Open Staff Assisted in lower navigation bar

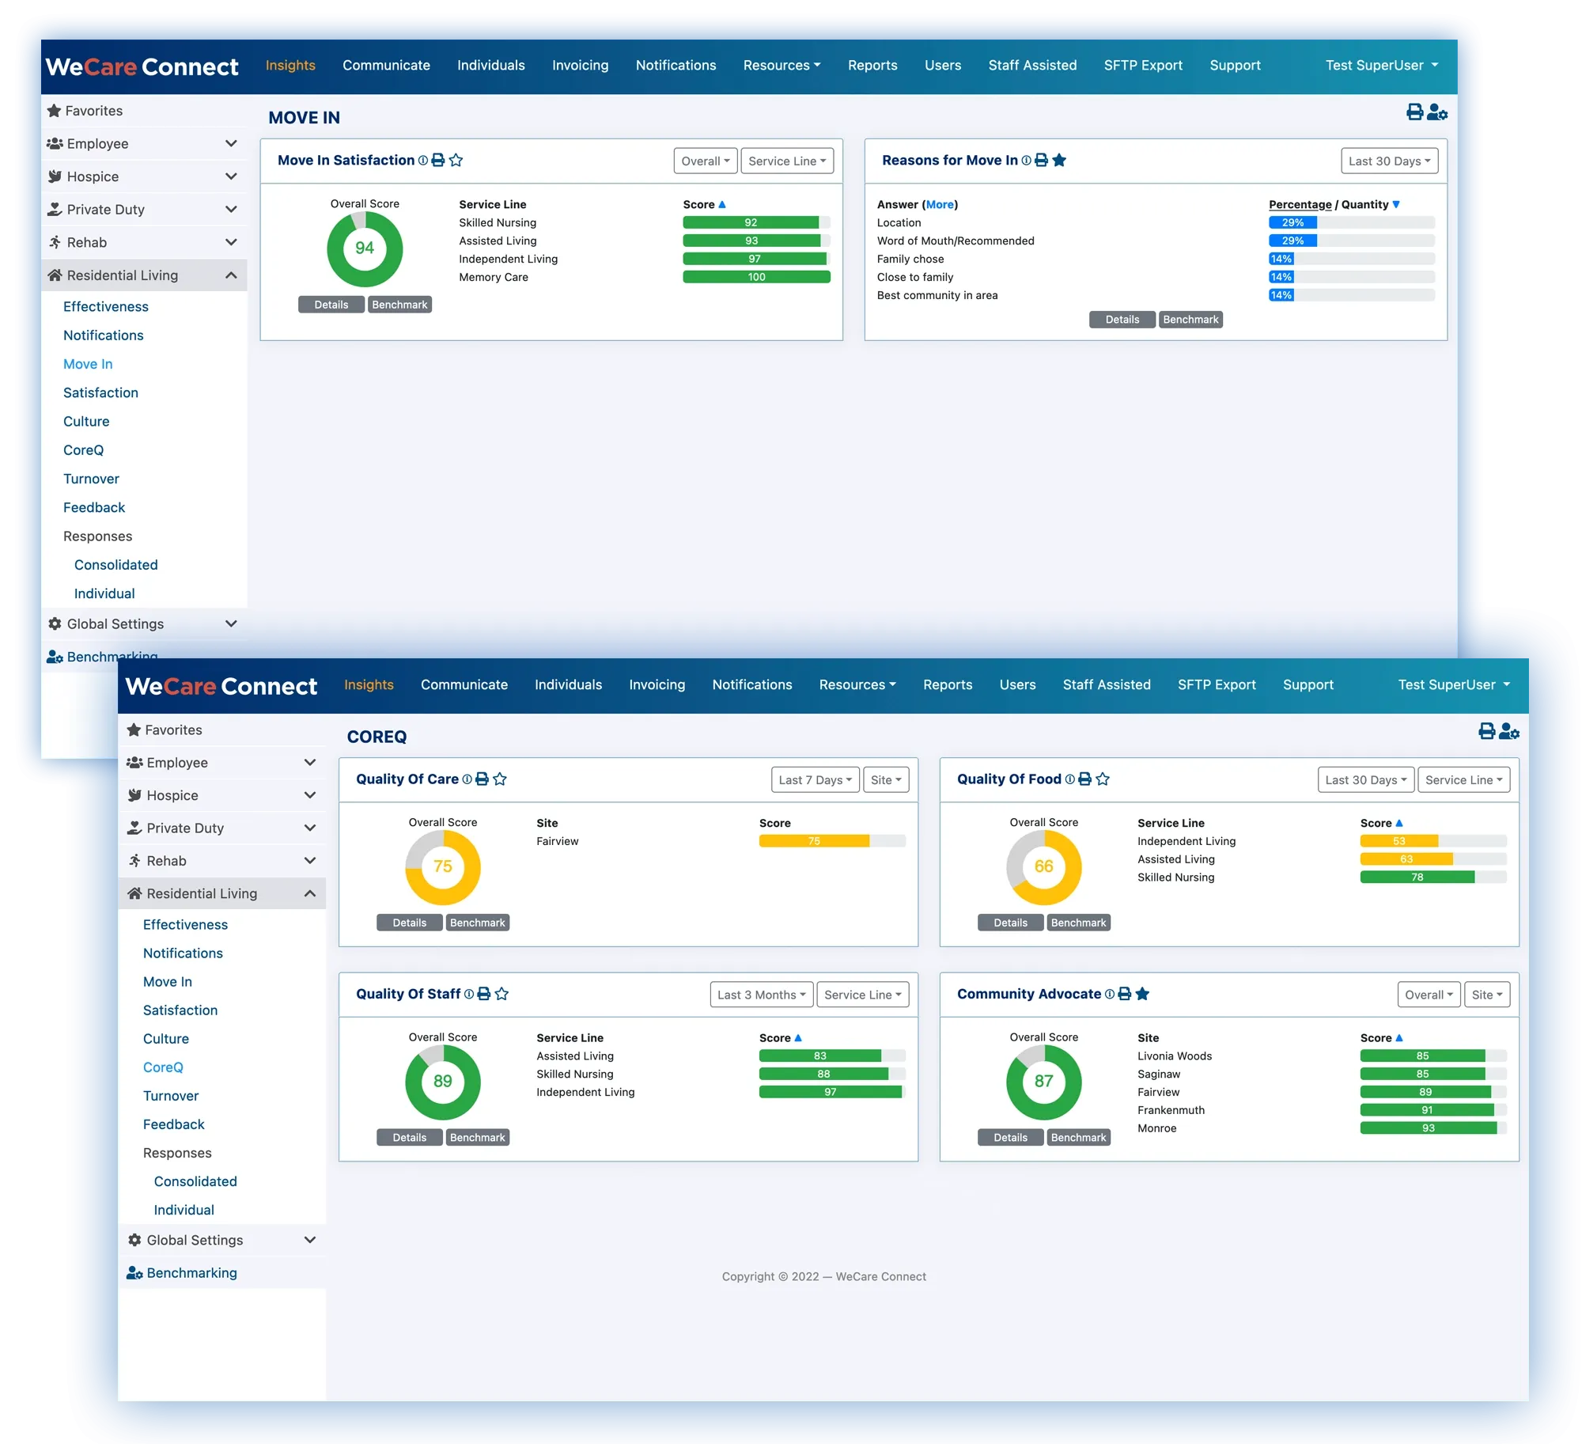pos(1106,685)
